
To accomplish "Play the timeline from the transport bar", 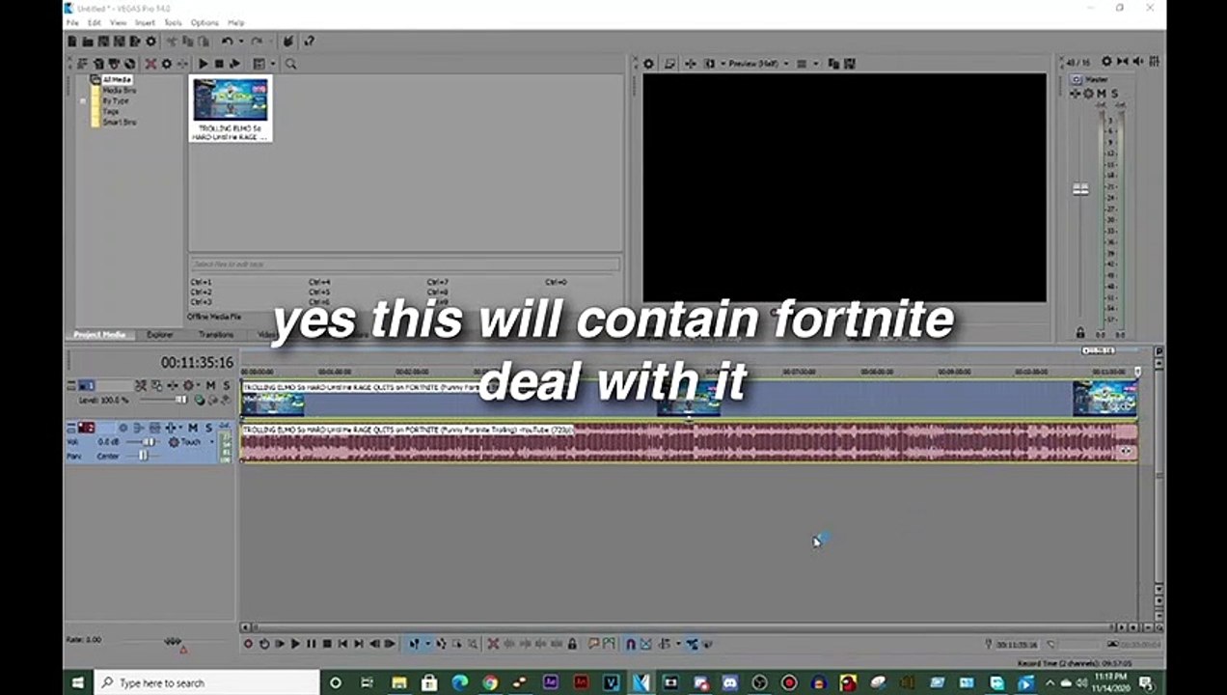I will coord(295,644).
